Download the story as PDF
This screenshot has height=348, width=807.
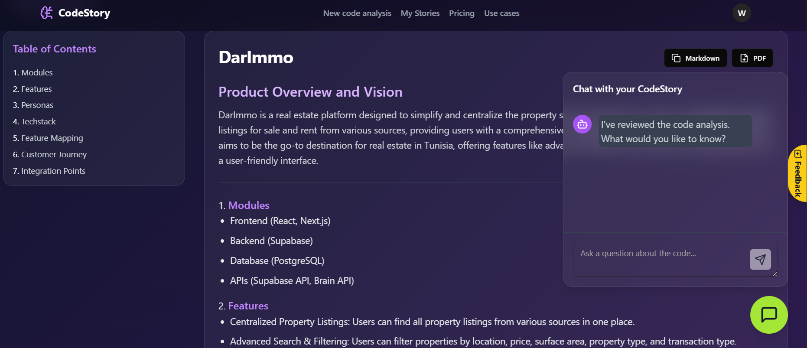[x=752, y=58]
